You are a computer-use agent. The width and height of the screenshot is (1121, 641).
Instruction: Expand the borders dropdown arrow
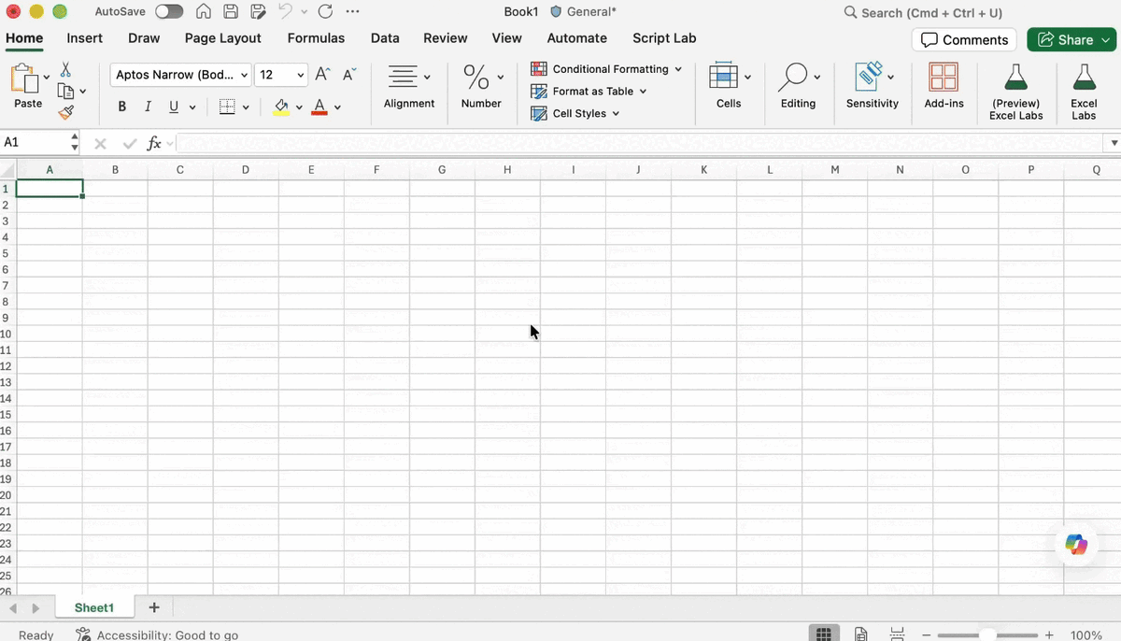[246, 107]
